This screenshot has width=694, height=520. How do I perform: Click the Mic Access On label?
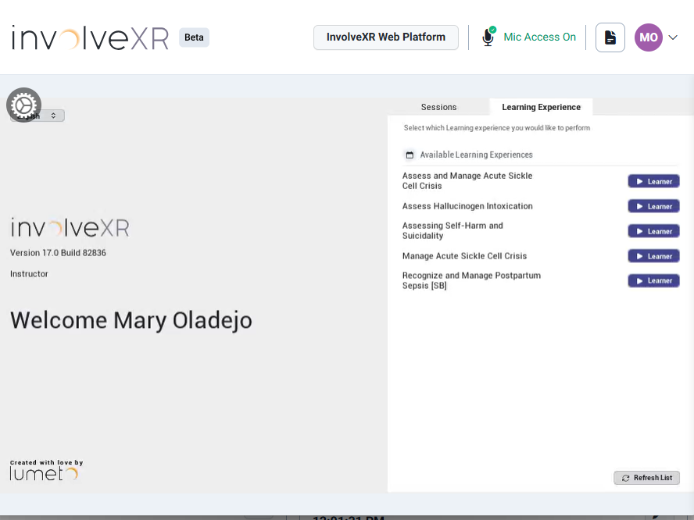click(x=539, y=37)
